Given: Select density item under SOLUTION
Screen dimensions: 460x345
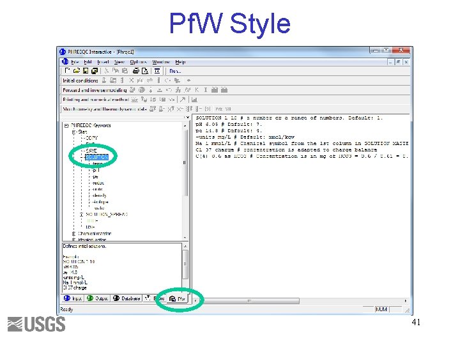Looking at the screenshot, I should tap(100, 195).
